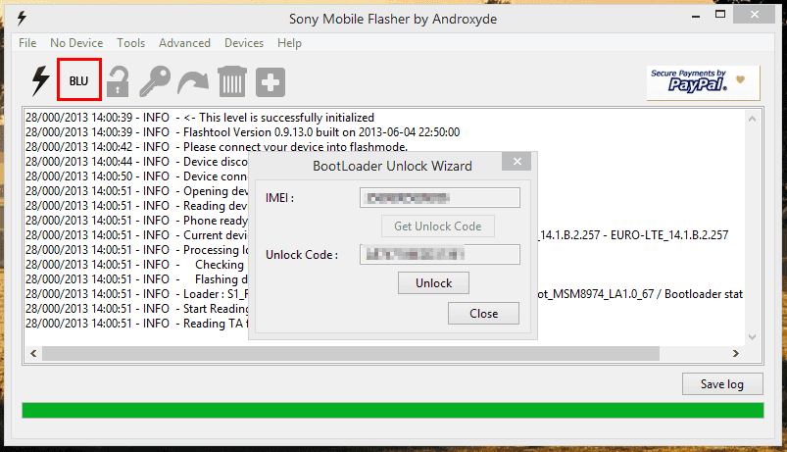Click log scroll up arrow
This screenshot has height=452, width=787.
pos(752,119)
